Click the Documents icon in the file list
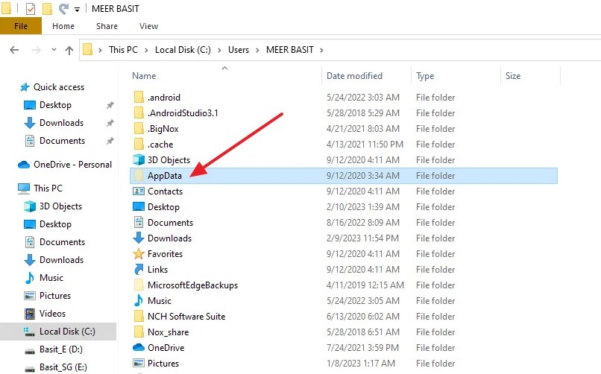This screenshot has height=374, width=601. pyautogui.click(x=139, y=223)
